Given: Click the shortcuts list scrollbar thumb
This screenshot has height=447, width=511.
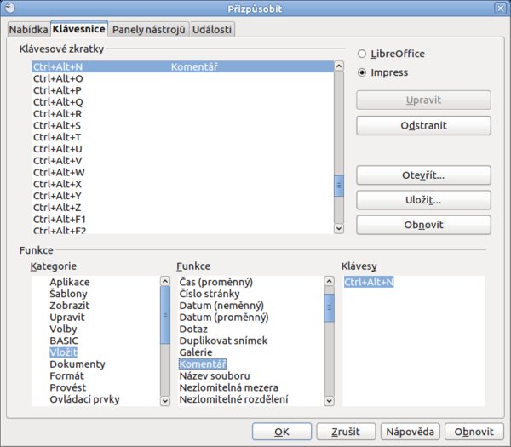Looking at the screenshot, I should [339, 186].
